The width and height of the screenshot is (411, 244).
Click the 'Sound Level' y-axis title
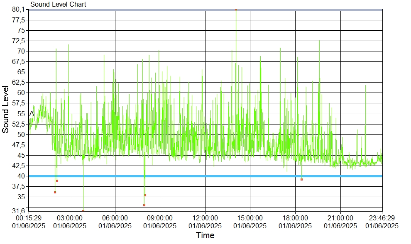[x=6, y=109]
